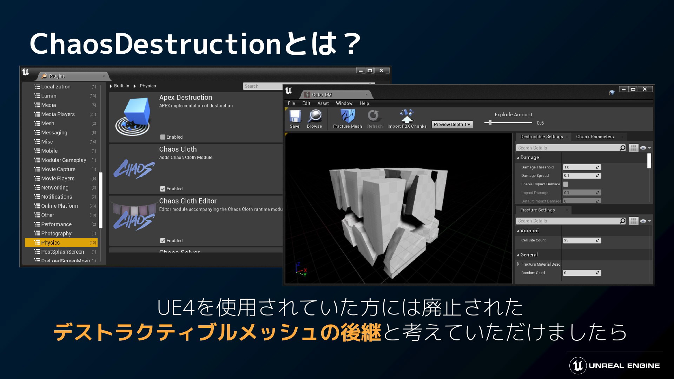Image resolution: width=674 pixels, height=379 pixels.
Task: Select the Modular Gameplay category
Action: coord(61,160)
